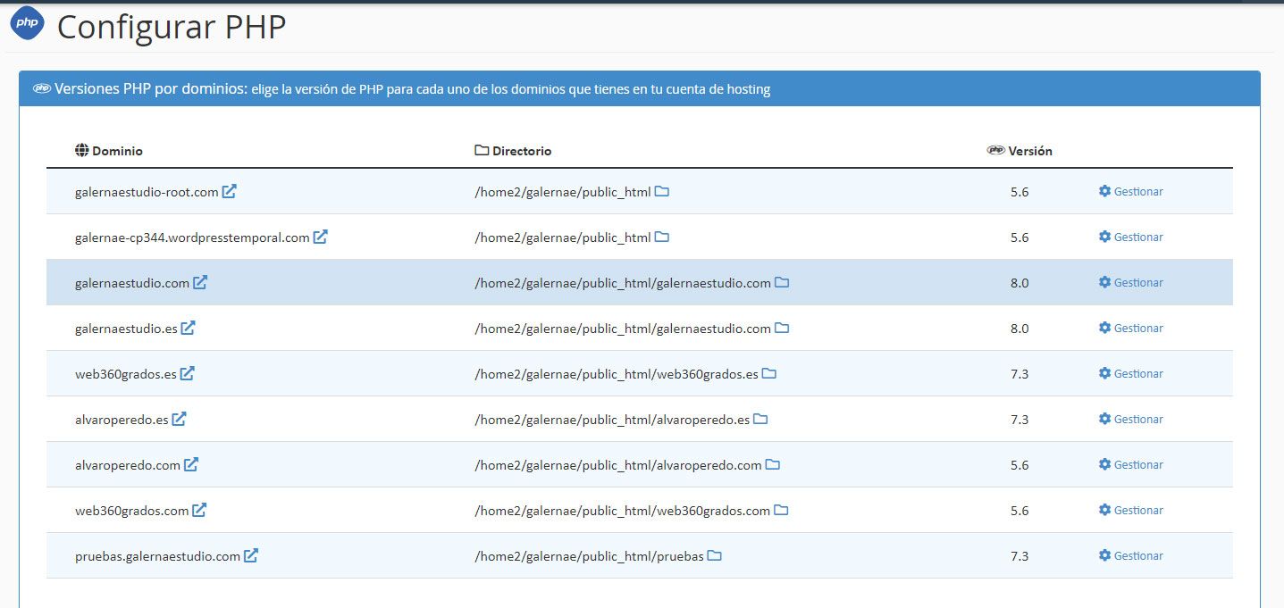1284x608 pixels.
Task: Select domain name web360grados.com
Action: click(x=132, y=511)
